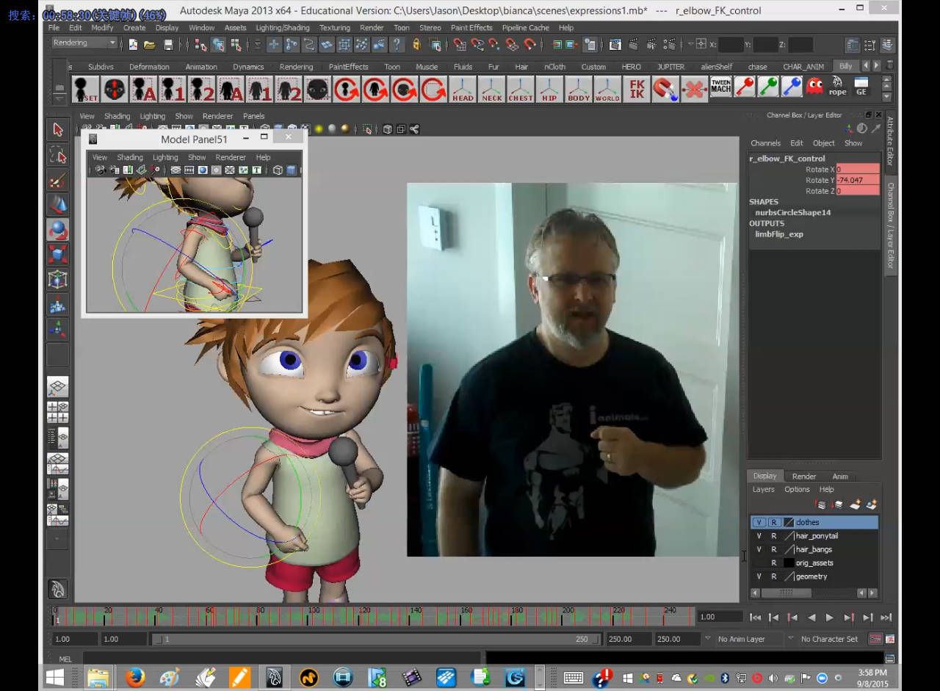Click the HIP shelf button
The width and height of the screenshot is (940, 691).
pos(549,90)
